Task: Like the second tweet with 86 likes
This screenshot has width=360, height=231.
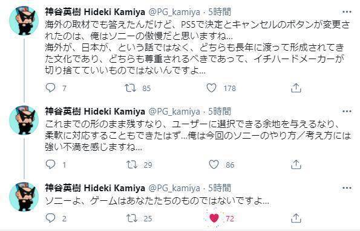Action: [x=214, y=165]
